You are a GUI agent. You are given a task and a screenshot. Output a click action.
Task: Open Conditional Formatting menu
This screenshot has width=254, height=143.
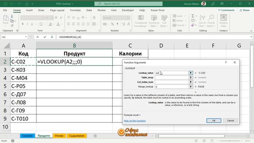(140, 21)
